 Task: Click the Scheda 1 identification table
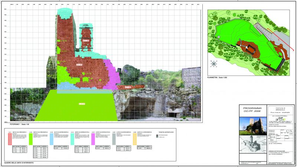20,149
